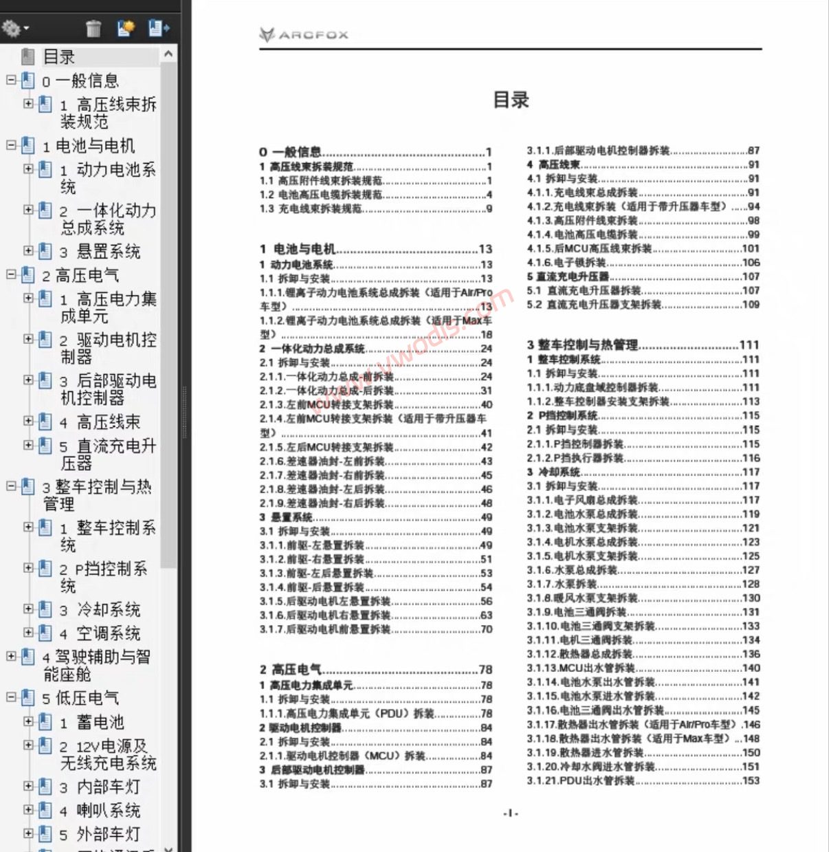
Task: Click TOC entry '4.1.6.电子锁拆装'
Action: 643,263
